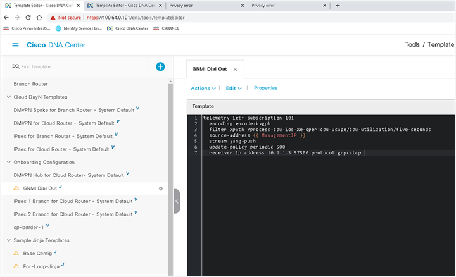Open the Edit dropdown menu
This screenshot has height=277, width=456.
click(234, 88)
